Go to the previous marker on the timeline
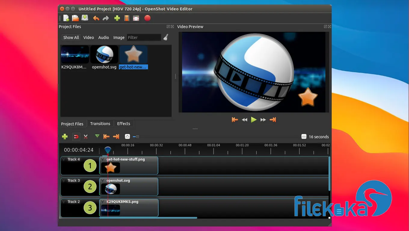The image size is (409, 231). pos(106,137)
